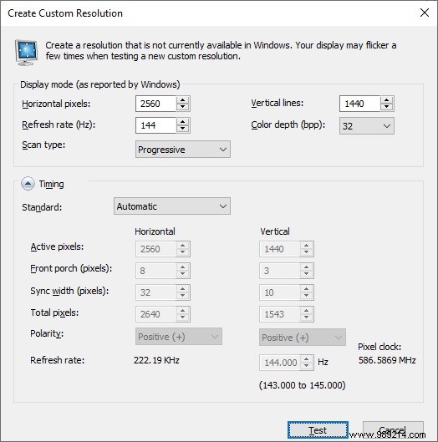Screen dimensions: 438x442
Task: Click the 144.000 Hz refresh rate field
Action: click(279, 363)
